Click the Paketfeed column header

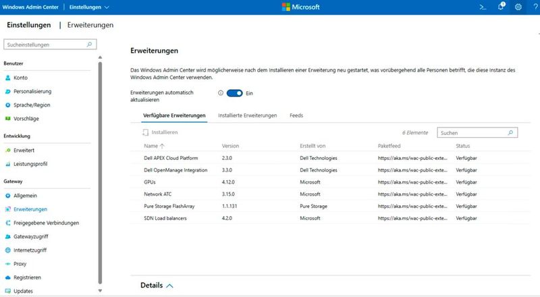(x=389, y=146)
